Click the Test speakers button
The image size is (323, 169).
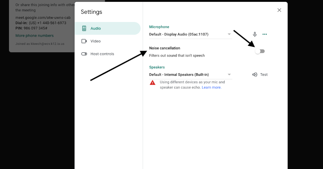click(264, 74)
